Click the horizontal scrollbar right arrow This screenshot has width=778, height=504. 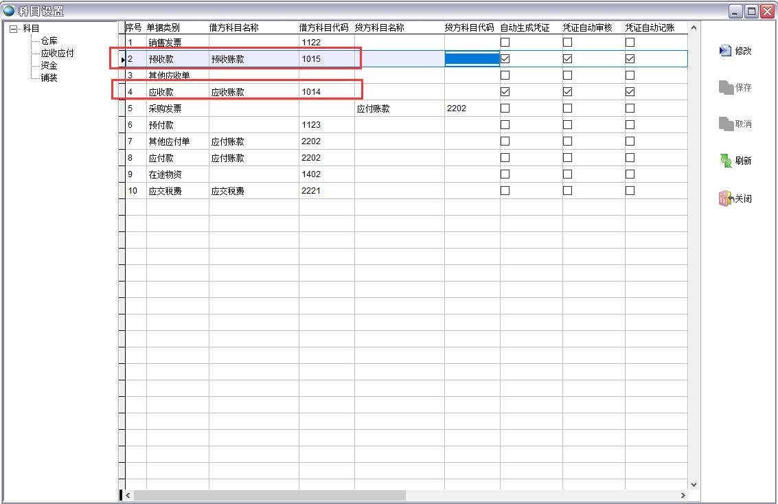pos(683,495)
